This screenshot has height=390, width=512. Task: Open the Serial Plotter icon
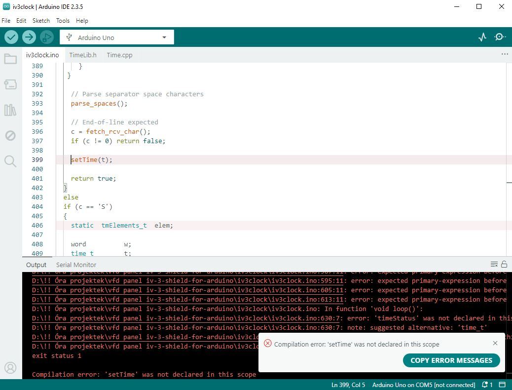coord(482,37)
